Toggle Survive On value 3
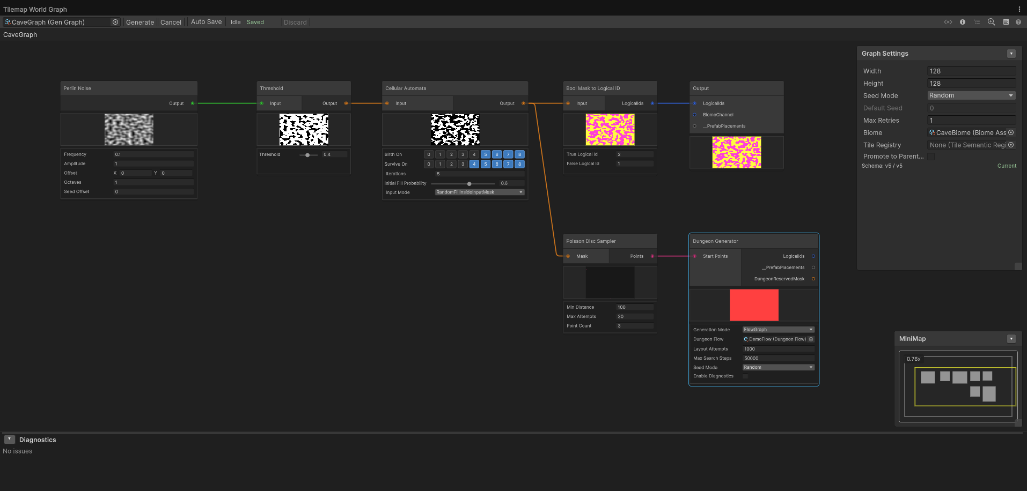This screenshot has height=491, width=1027. (x=463, y=164)
